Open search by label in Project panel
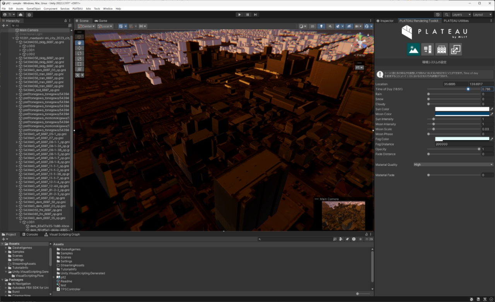Image resolution: width=495 pixels, height=302 pixels. coord(347,239)
